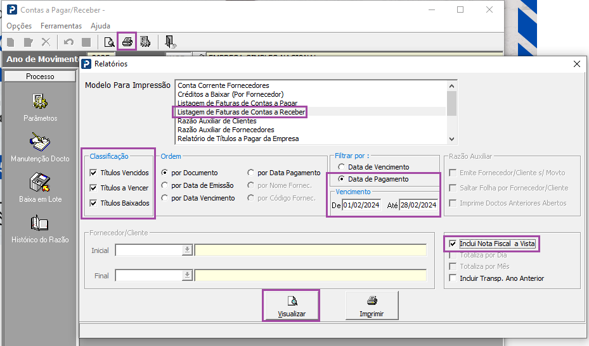The height and width of the screenshot is (346, 589).
Task: Open the Opções menu
Action: 19,26
